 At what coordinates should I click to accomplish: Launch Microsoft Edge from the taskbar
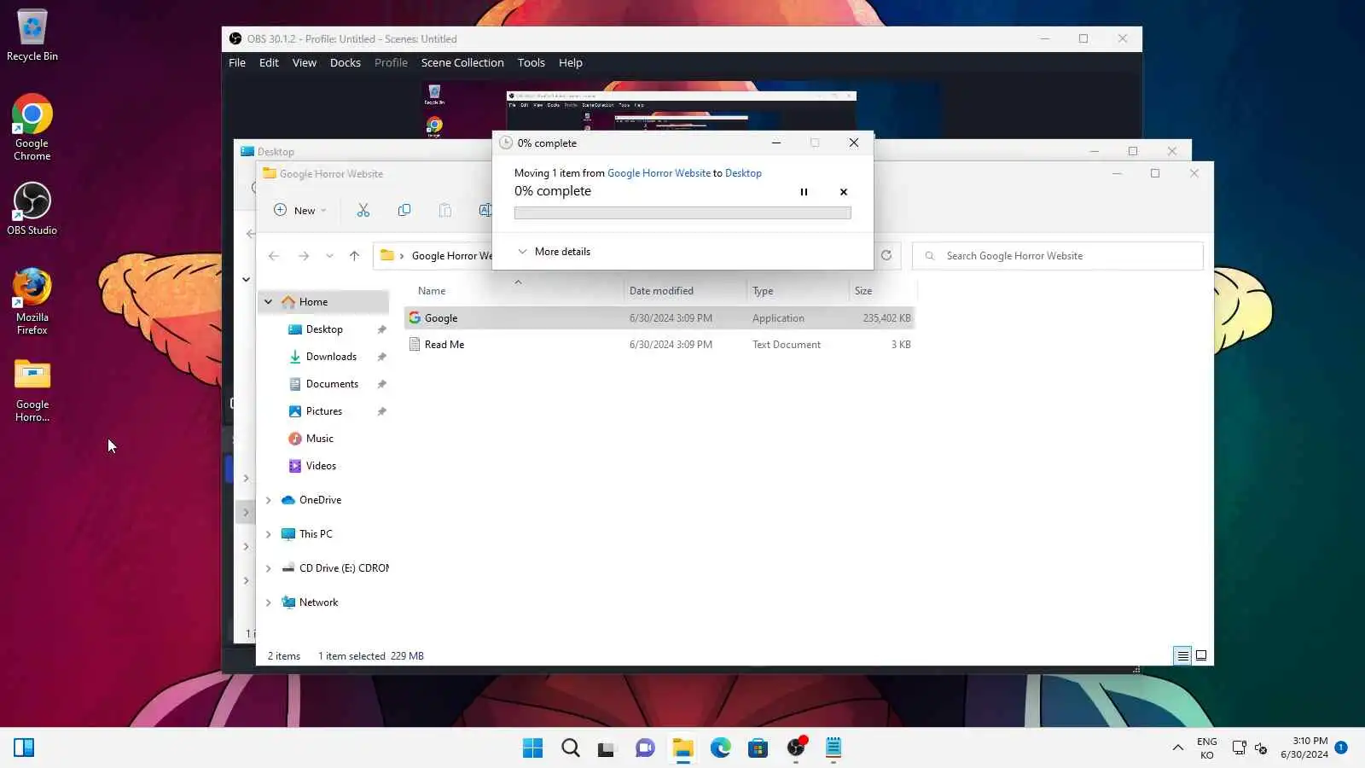721,748
